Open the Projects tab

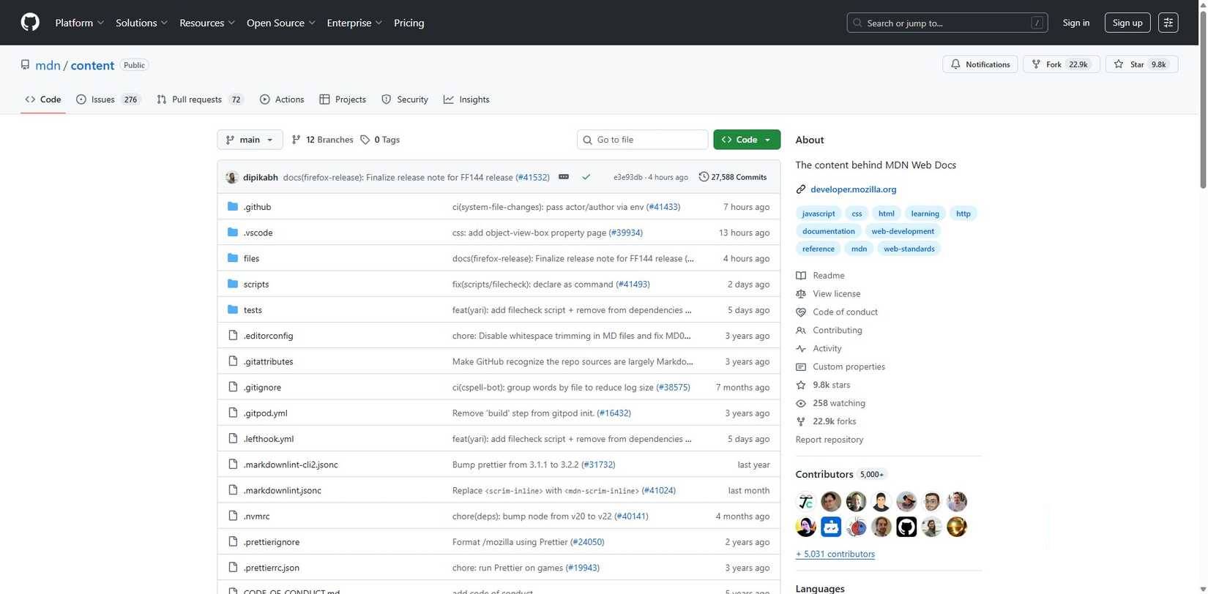pos(343,99)
